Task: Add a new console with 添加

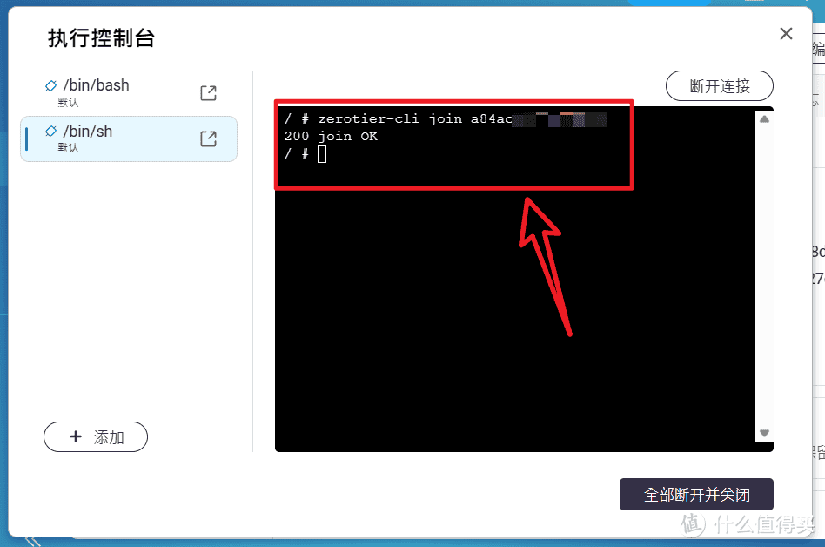Action: pyautogui.click(x=96, y=436)
